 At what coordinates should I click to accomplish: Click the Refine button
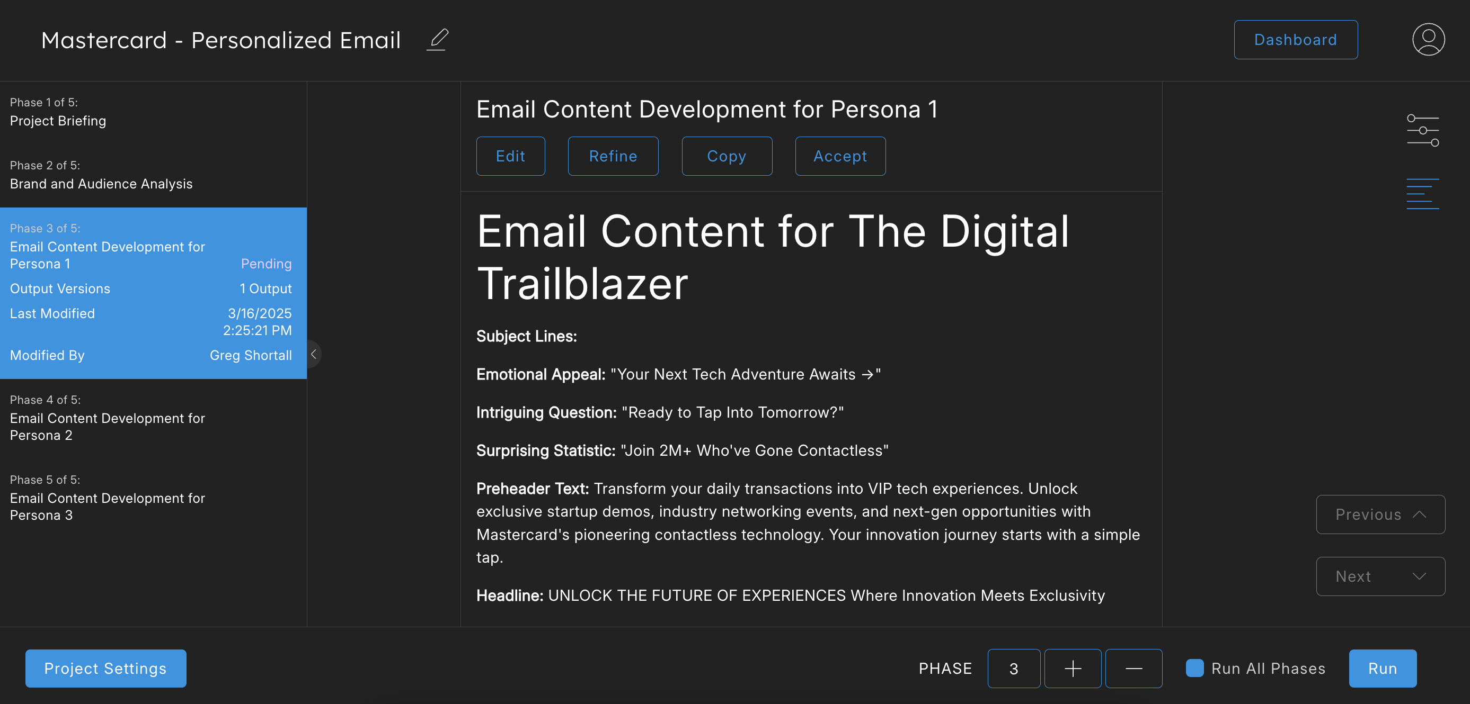[x=612, y=156]
